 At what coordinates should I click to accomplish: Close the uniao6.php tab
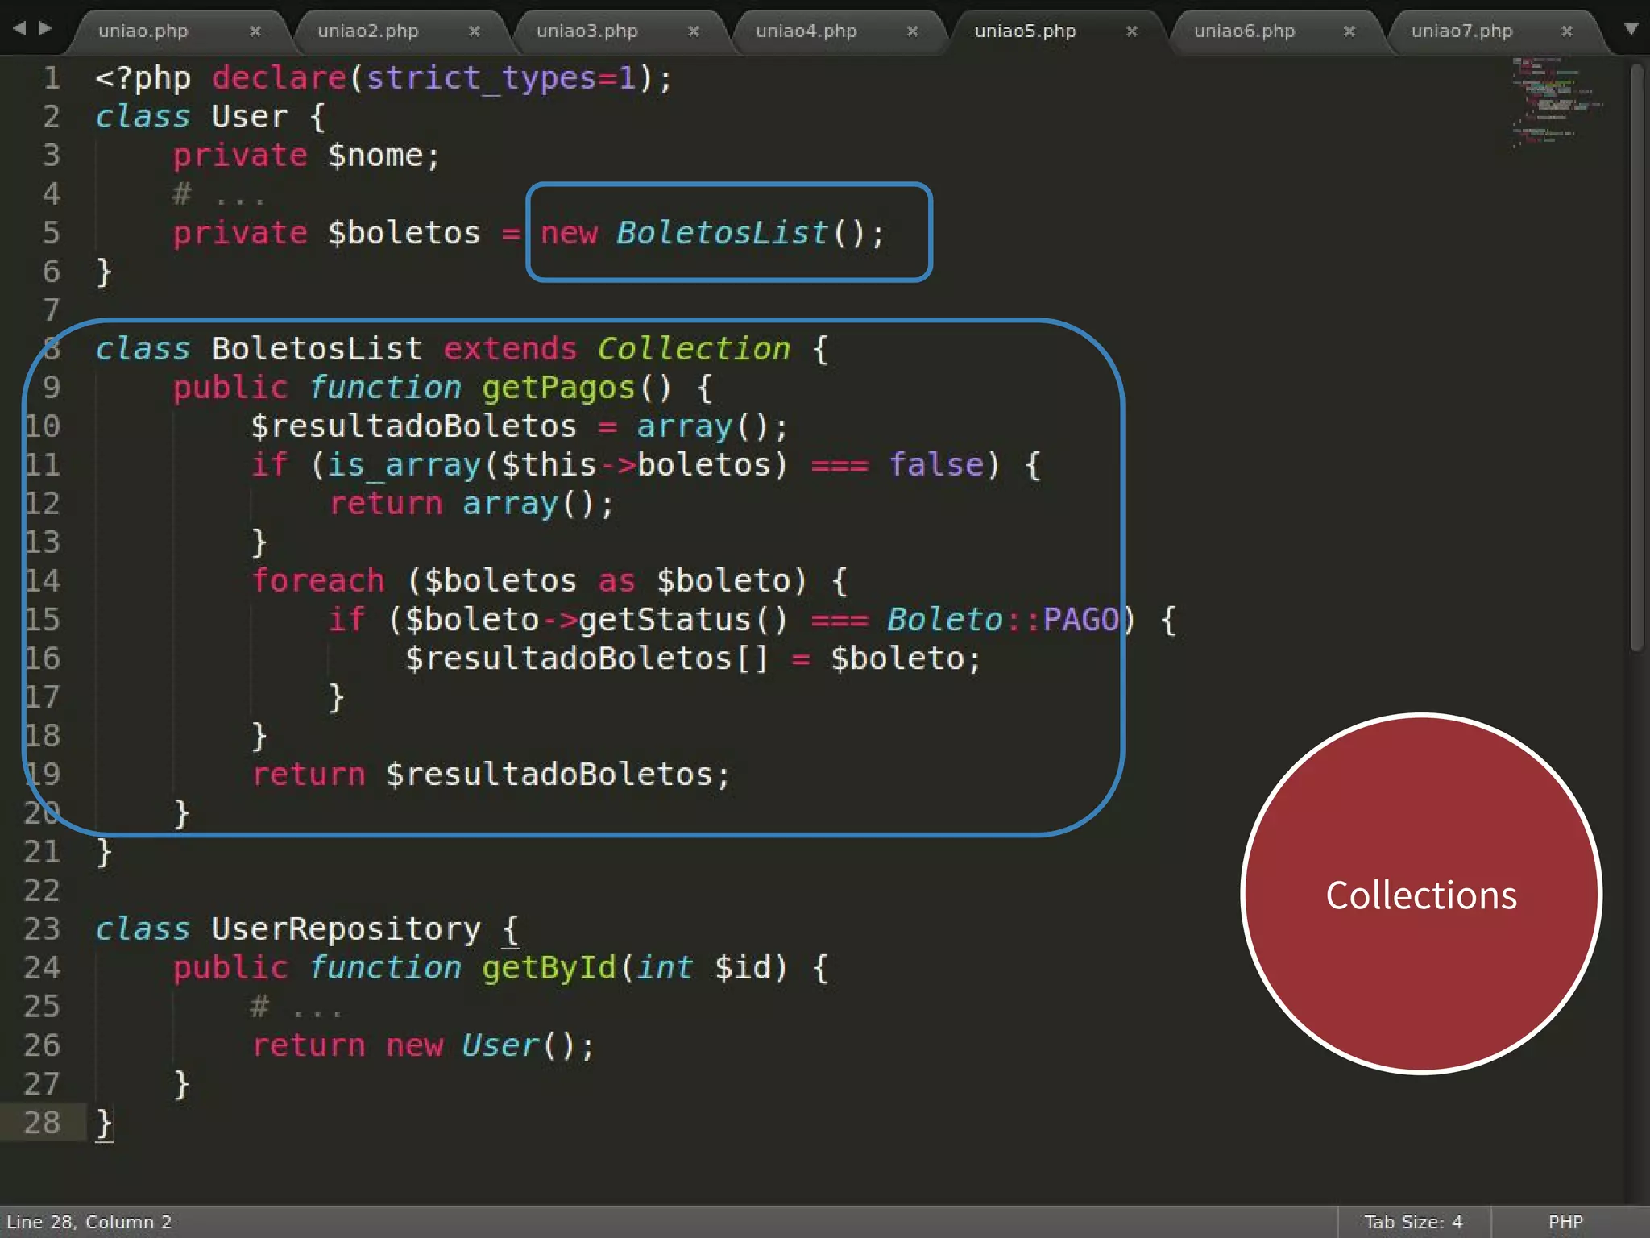[1349, 31]
